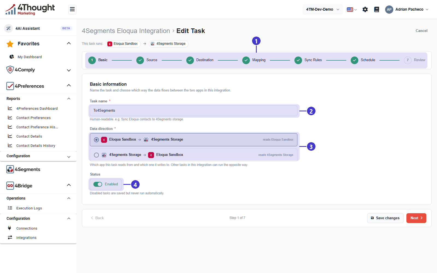
Task: Click the 4Bridge app icon
Action: coord(10,186)
